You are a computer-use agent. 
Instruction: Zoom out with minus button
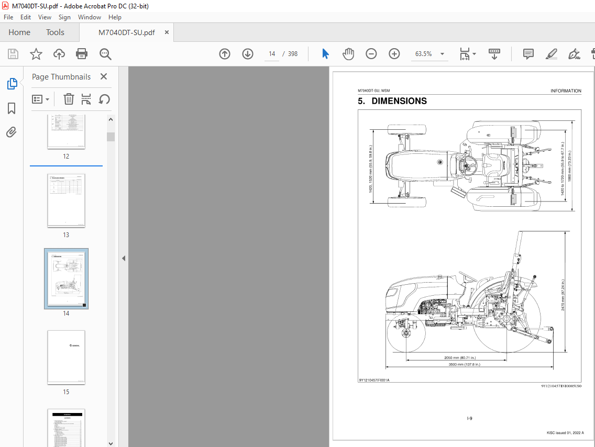(x=371, y=54)
